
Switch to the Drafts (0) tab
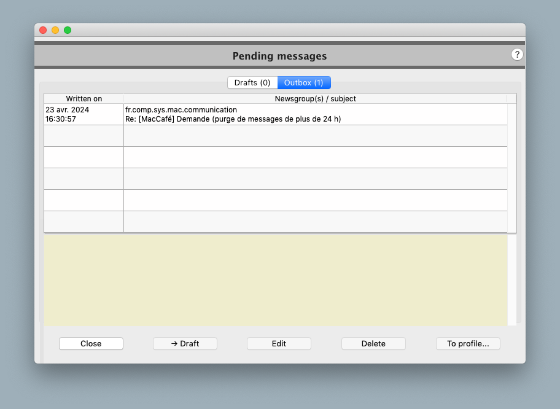point(252,82)
